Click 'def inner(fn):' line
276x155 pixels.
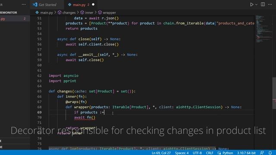[72, 96]
